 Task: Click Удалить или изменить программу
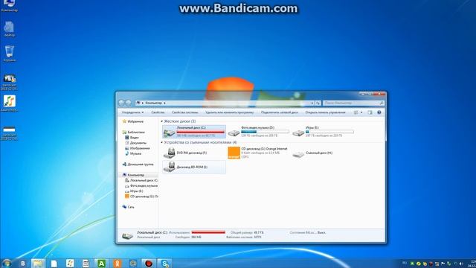coord(230,112)
